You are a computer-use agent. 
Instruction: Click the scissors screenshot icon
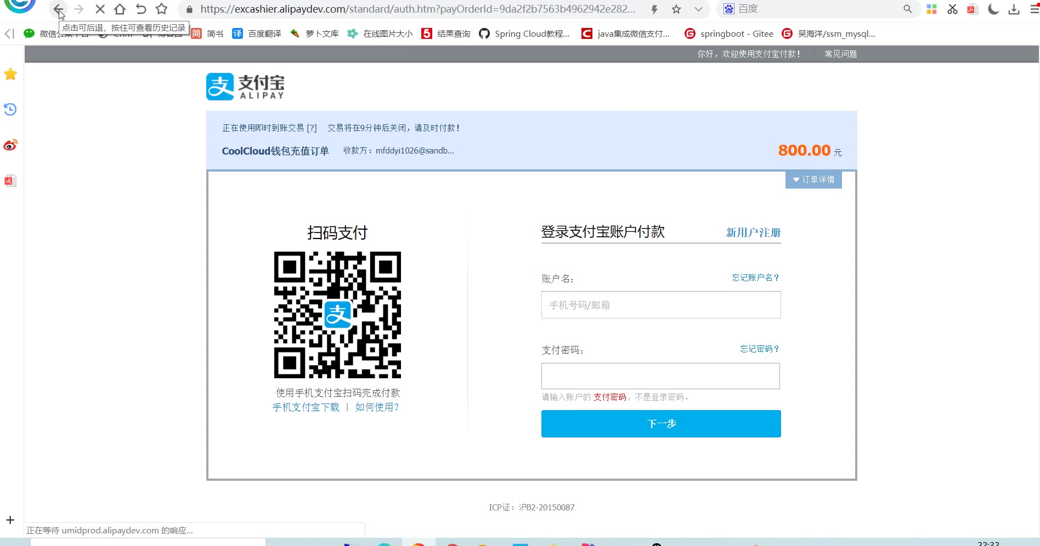click(952, 9)
